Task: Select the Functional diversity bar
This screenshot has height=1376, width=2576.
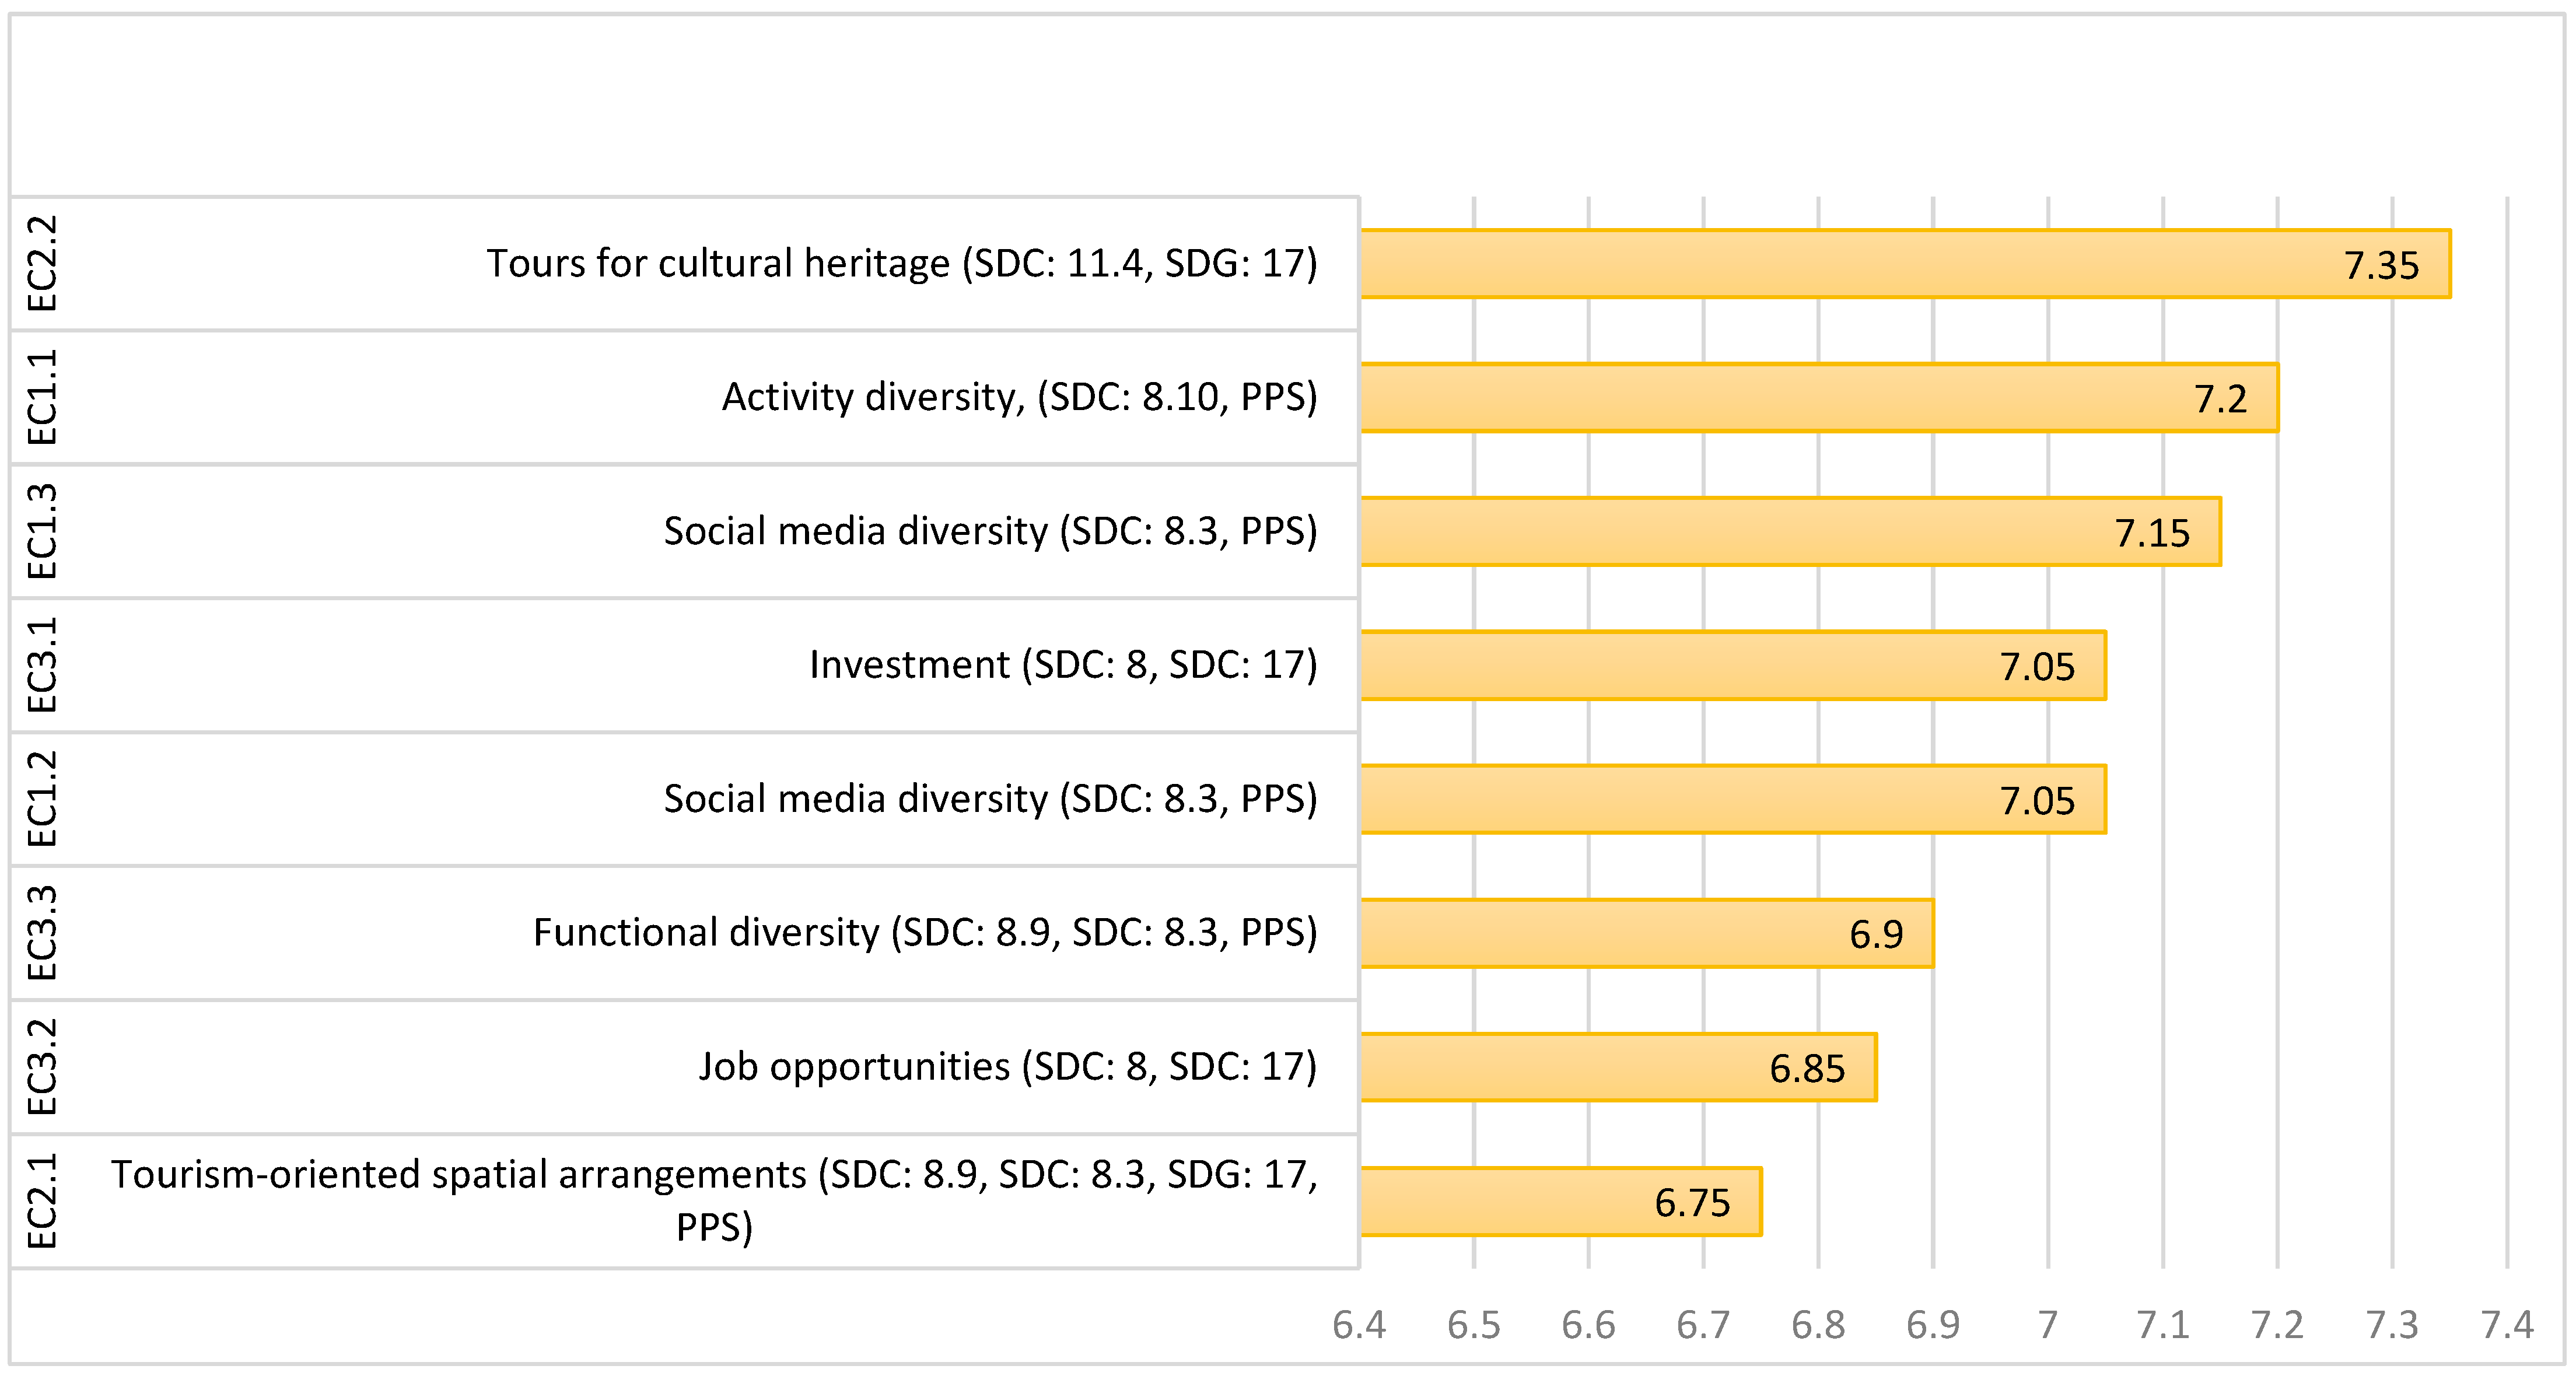Action: pos(1600,933)
